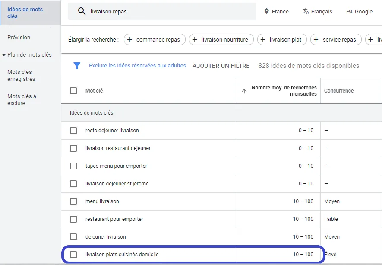Click 'Idées de mots clés' table section label
The height and width of the screenshot is (265, 382).
point(92,113)
